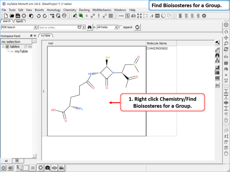Open the PDB Search dropdown
The image size is (230, 172).
(35, 27)
